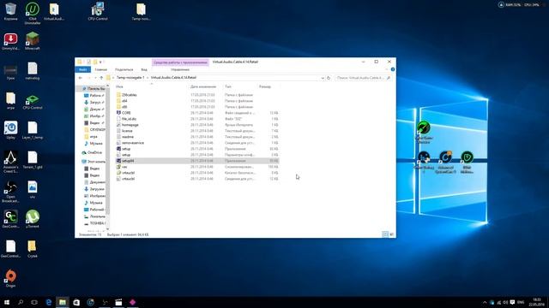549x308 pixels.
Task: Open the Recycle Bin desktop icon
Action: (10, 11)
